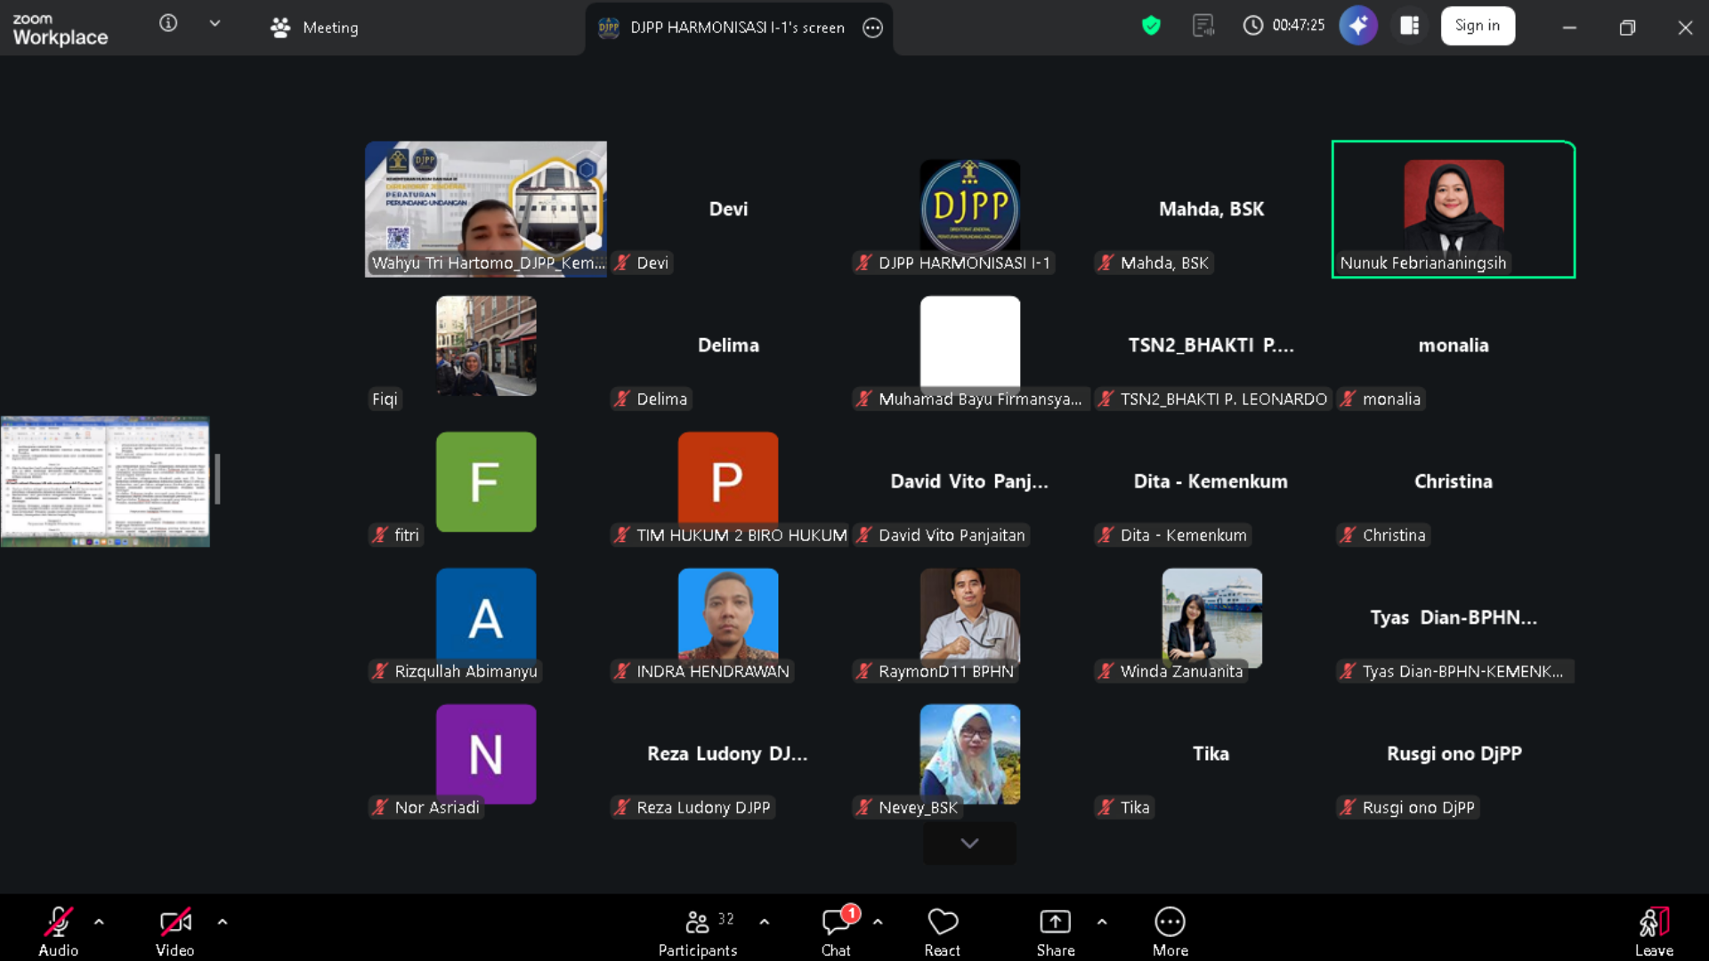The width and height of the screenshot is (1709, 961).
Task: Expand the Chat options caret
Action: pos(879,922)
